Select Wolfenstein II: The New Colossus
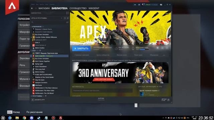Viewport: 214px width, 120px height. [46, 88]
